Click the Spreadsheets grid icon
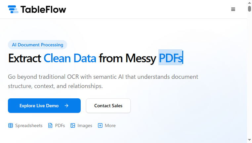The height and width of the screenshot is (143, 252). (11, 125)
